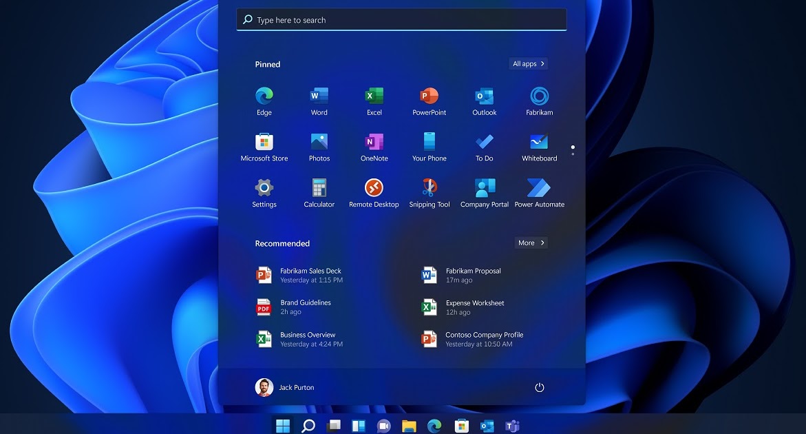The image size is (806, 434).
Task: Switch to the second pinned apps page dot
Action: tap(573, 154)
